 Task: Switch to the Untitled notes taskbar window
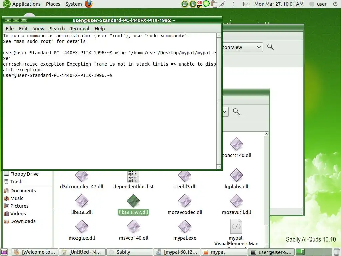(x=82, y=252)
